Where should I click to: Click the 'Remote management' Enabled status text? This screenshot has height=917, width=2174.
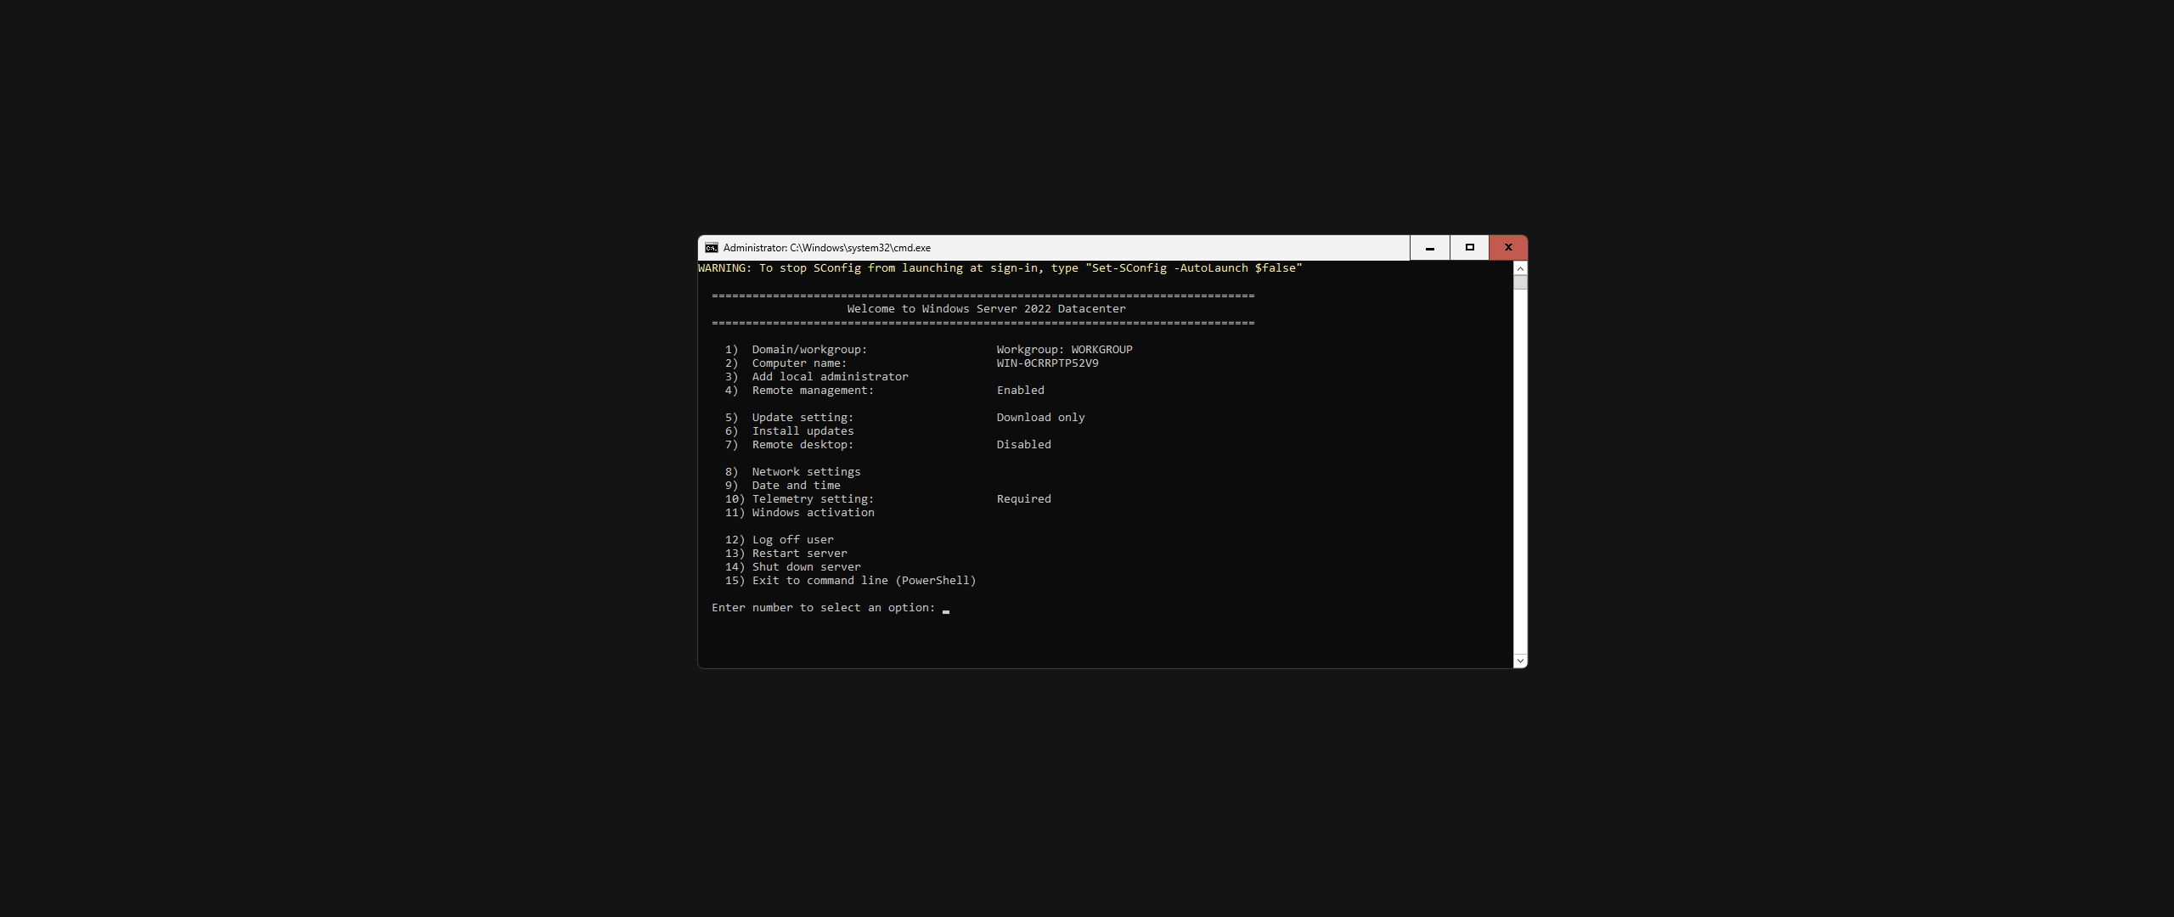pyautogui.click(x=1020, y=391)
